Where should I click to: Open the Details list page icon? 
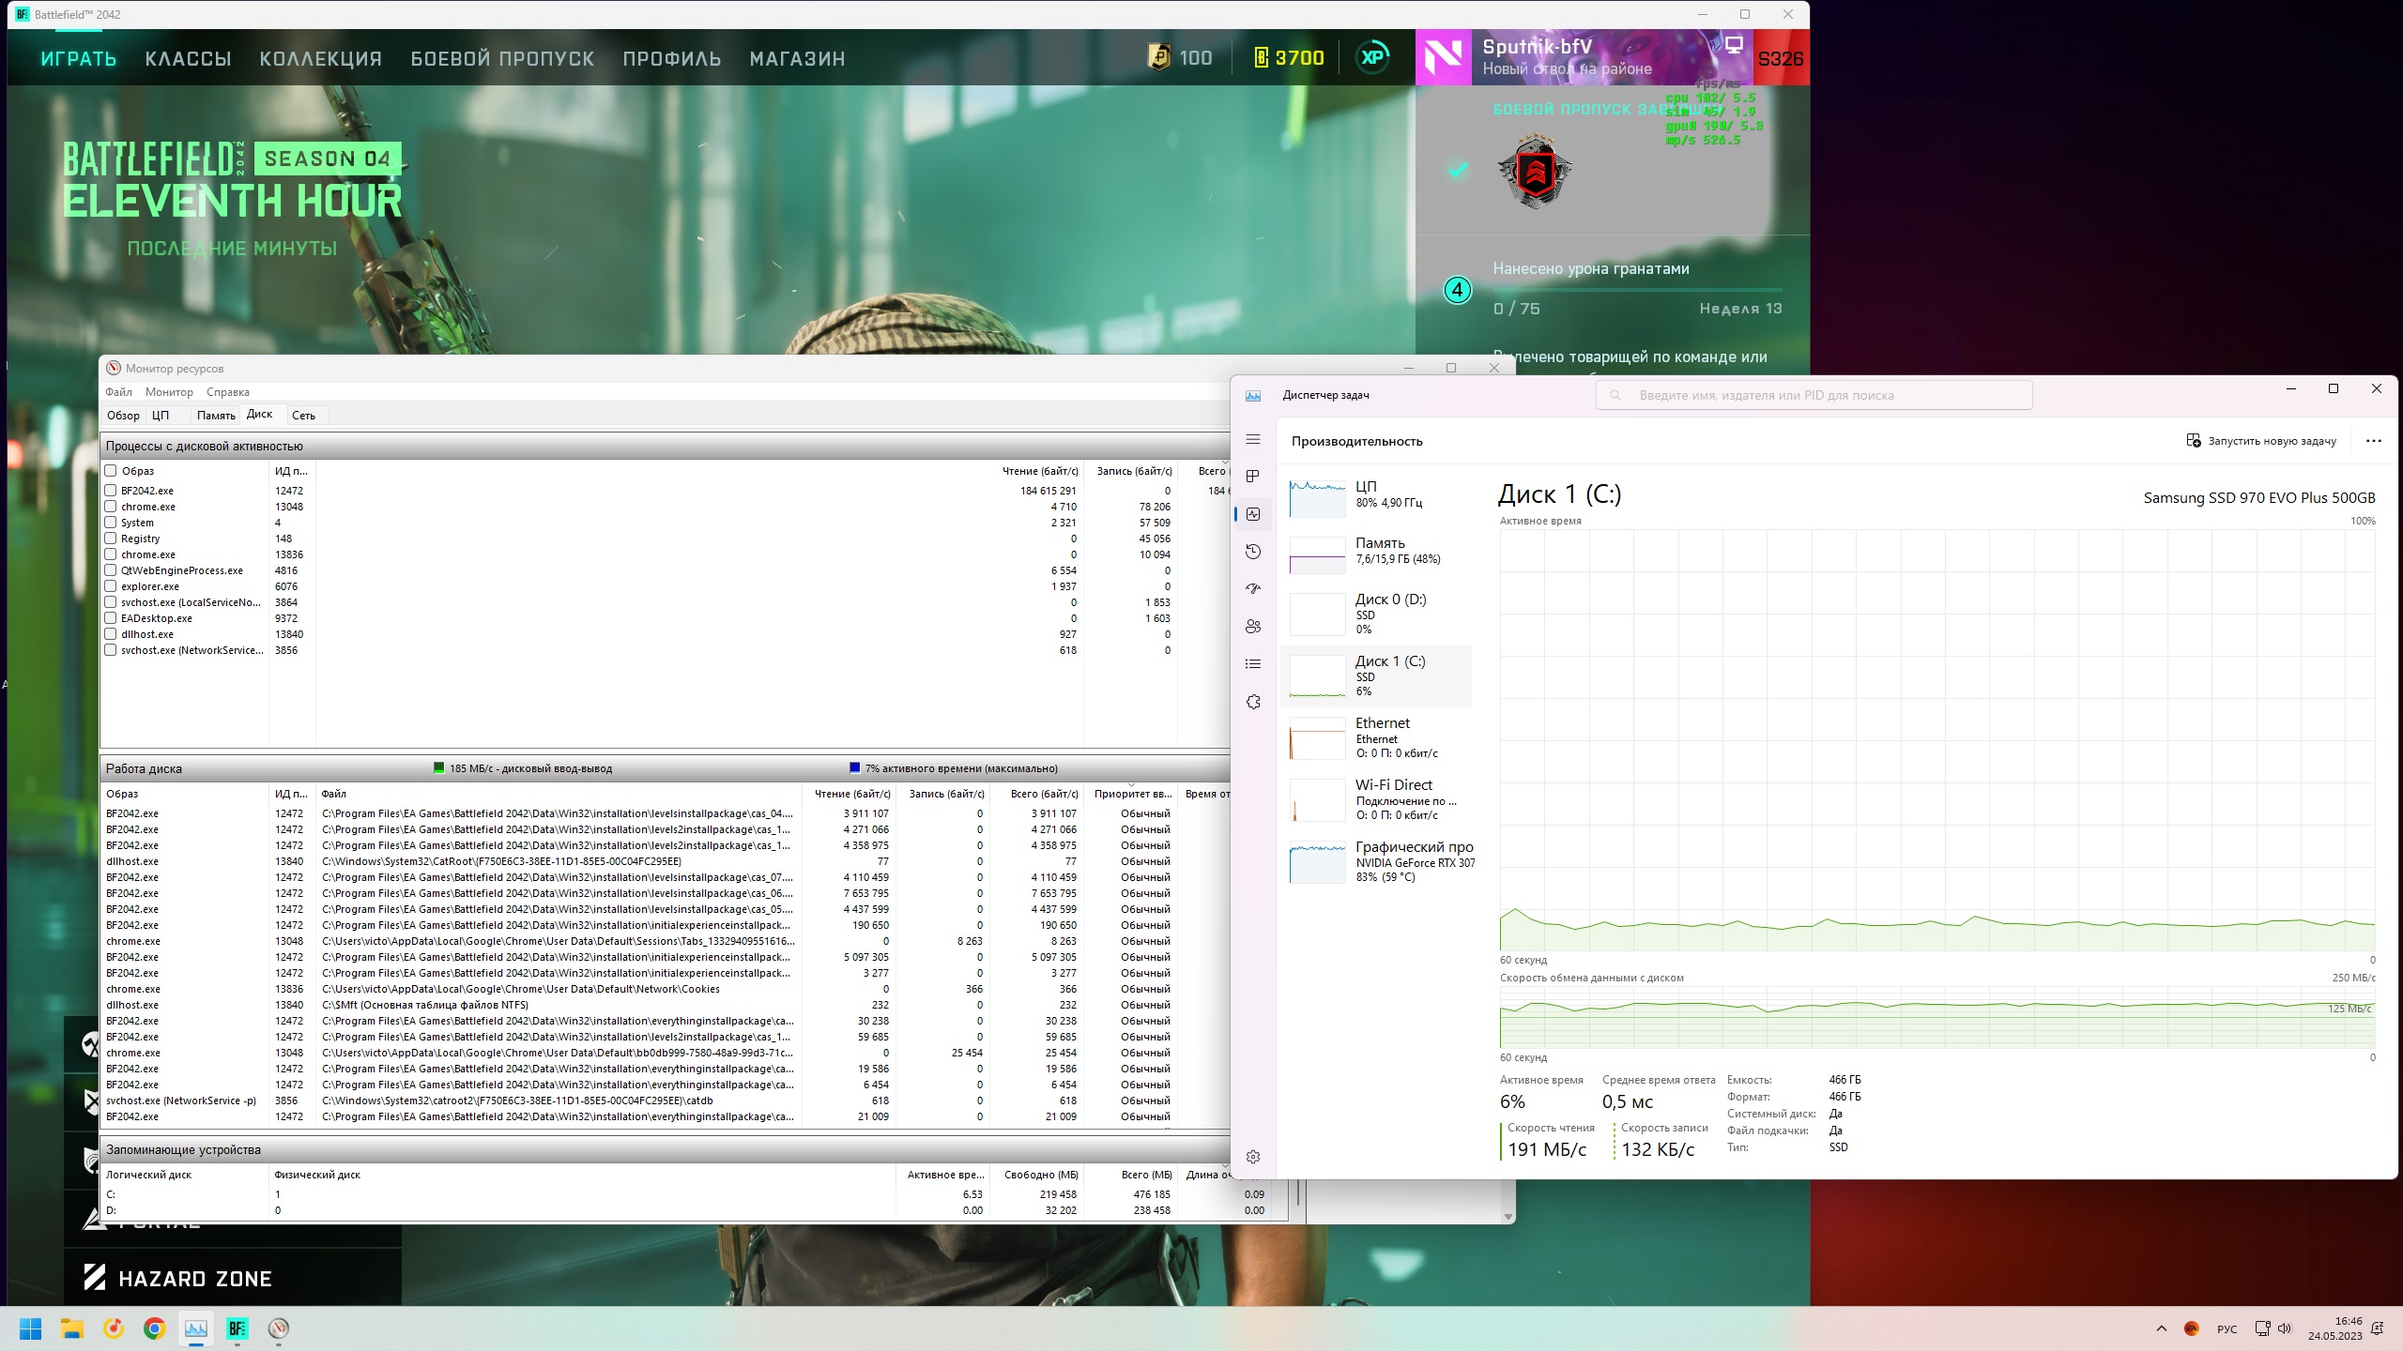(1253, 664)
